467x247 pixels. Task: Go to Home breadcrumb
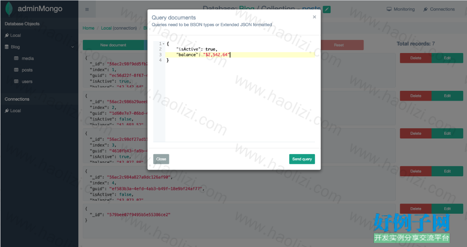[x=89, y=28]
